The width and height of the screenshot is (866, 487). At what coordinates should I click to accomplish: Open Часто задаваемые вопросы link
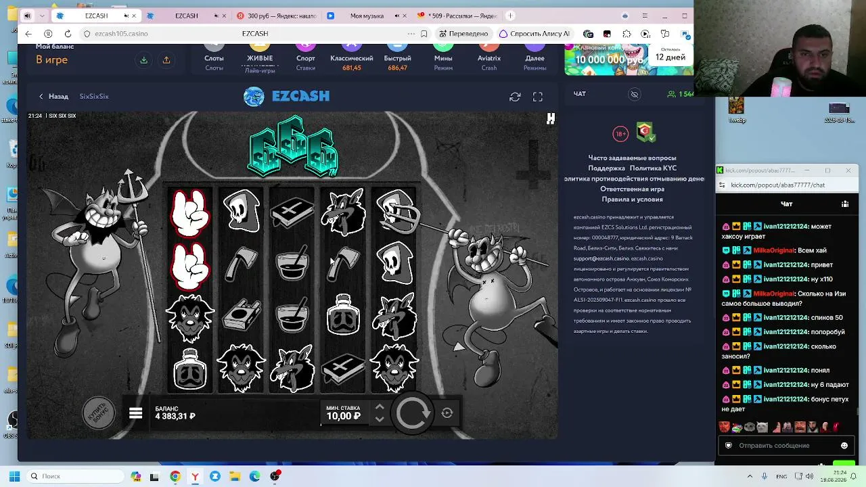tap(632, 158)
